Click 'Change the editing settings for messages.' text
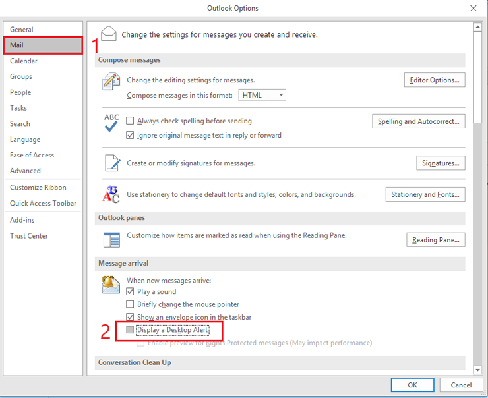Viewport: 488px width, 398px height. pyautogui.click(x=191, y=80)
